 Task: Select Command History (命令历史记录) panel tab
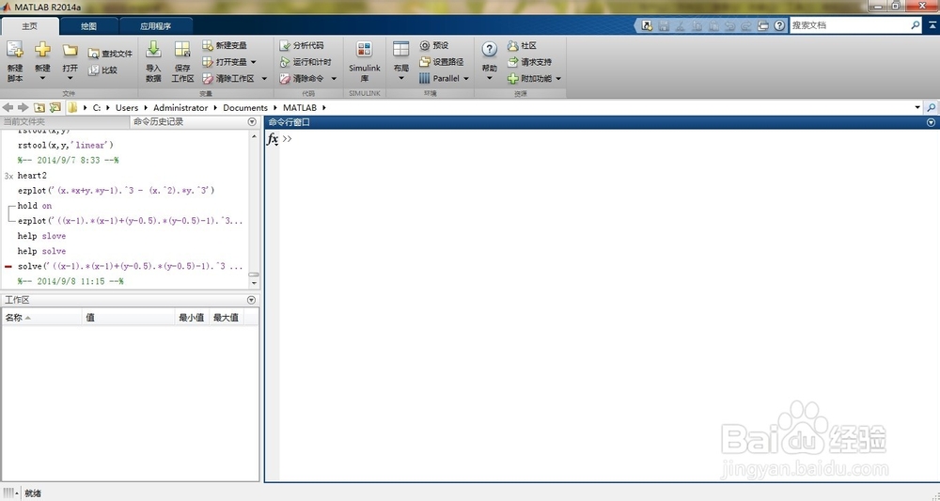tap(158, 121)
